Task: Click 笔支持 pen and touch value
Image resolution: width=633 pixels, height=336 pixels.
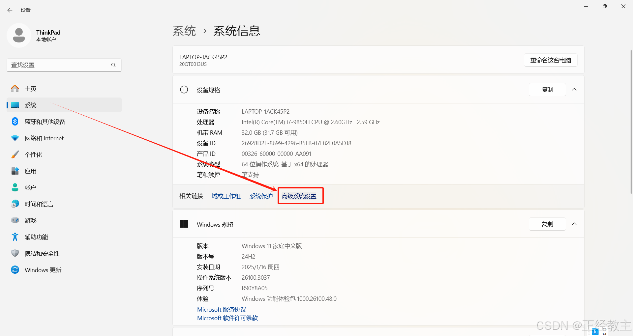Action: click(251, 175)
